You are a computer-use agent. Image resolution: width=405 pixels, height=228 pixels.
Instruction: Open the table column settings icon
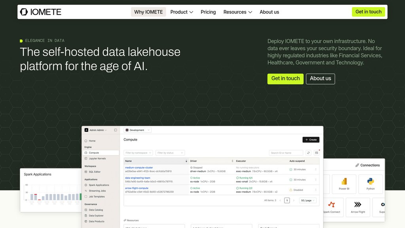(x=316, y=153)
